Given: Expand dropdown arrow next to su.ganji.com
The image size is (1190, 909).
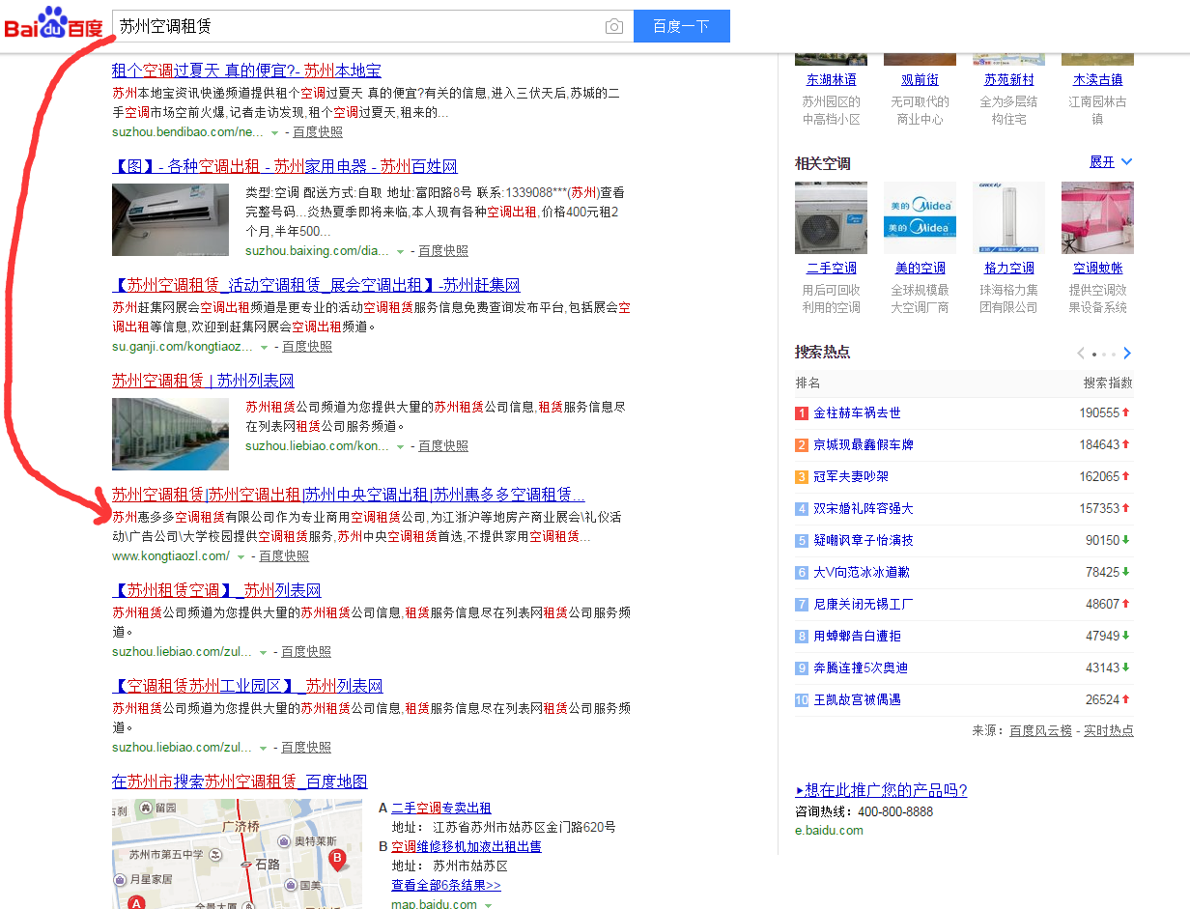Looking at the screenshot, I should point(264,347).
